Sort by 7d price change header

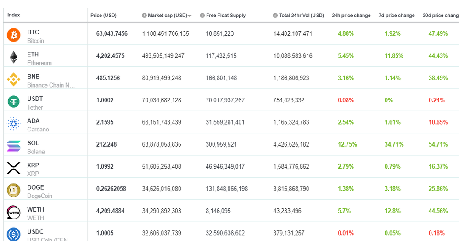coord(397,16)
